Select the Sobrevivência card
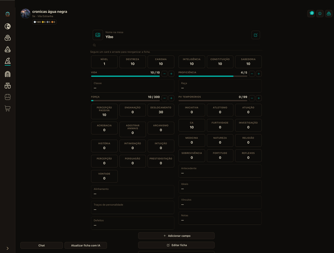The width and height of the screenshot is (334, 253). coord(192,156)
